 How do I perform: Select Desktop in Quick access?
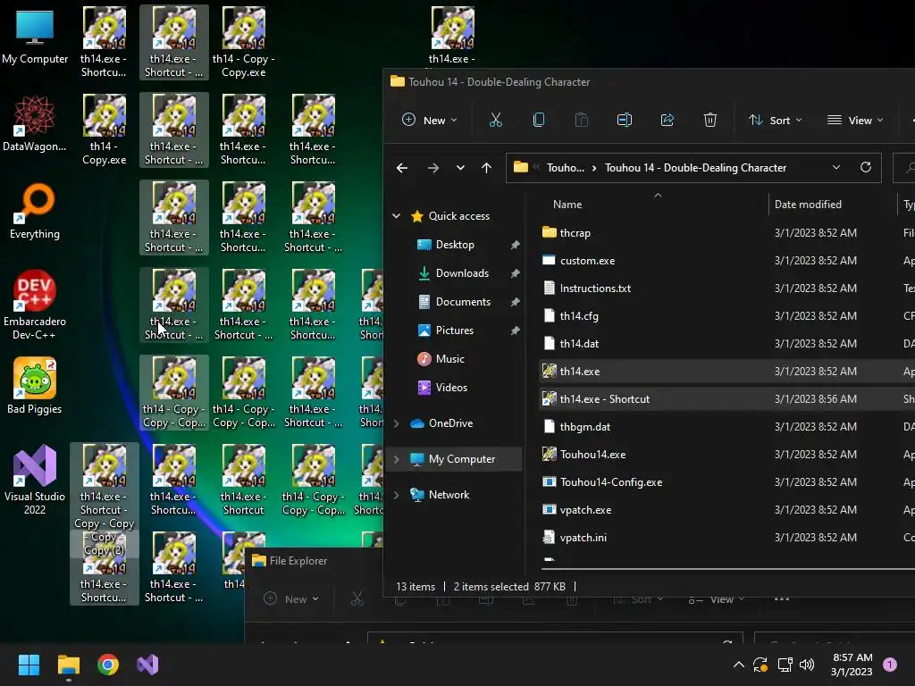point(455,245)
